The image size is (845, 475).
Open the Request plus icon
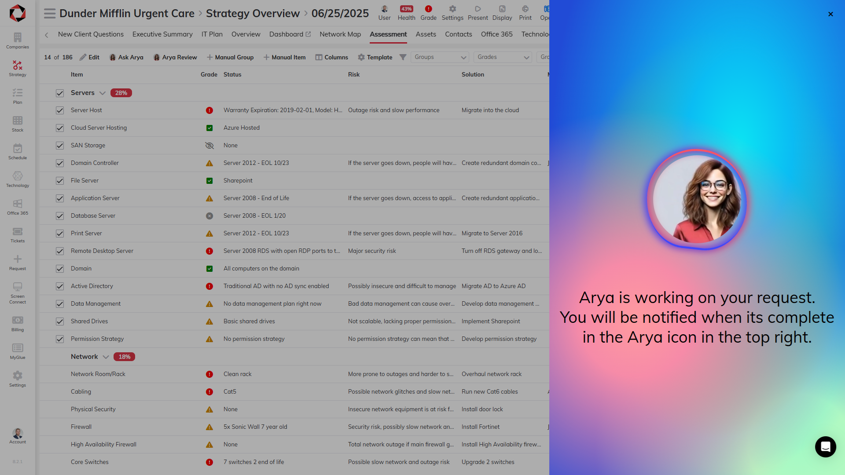(18, 262)
